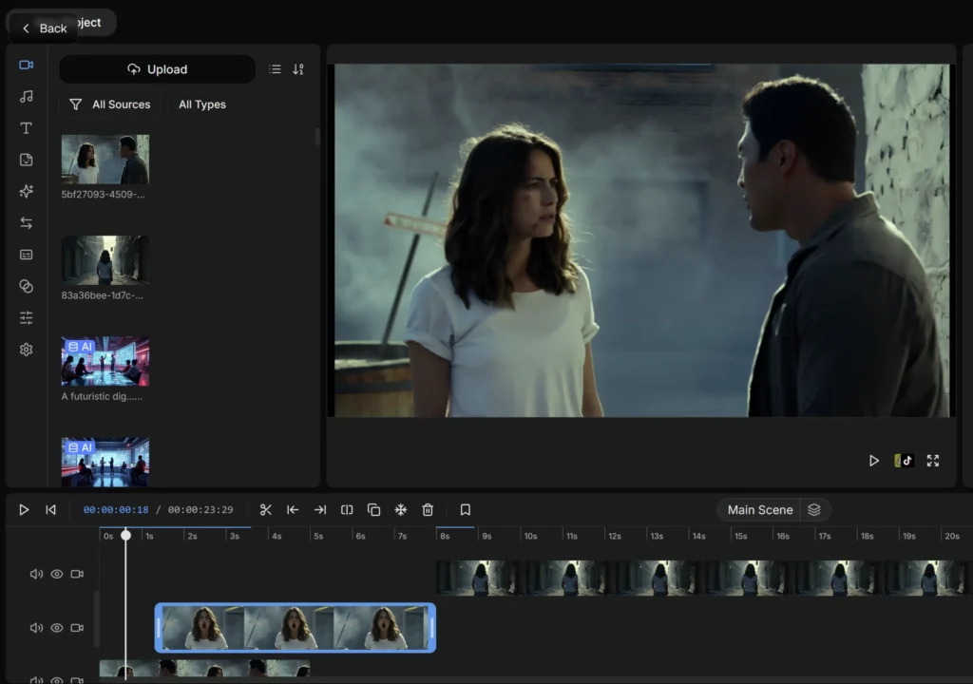Freeze frame with the snowflake icon
973x684 pixels.
(x=401, y=510)
